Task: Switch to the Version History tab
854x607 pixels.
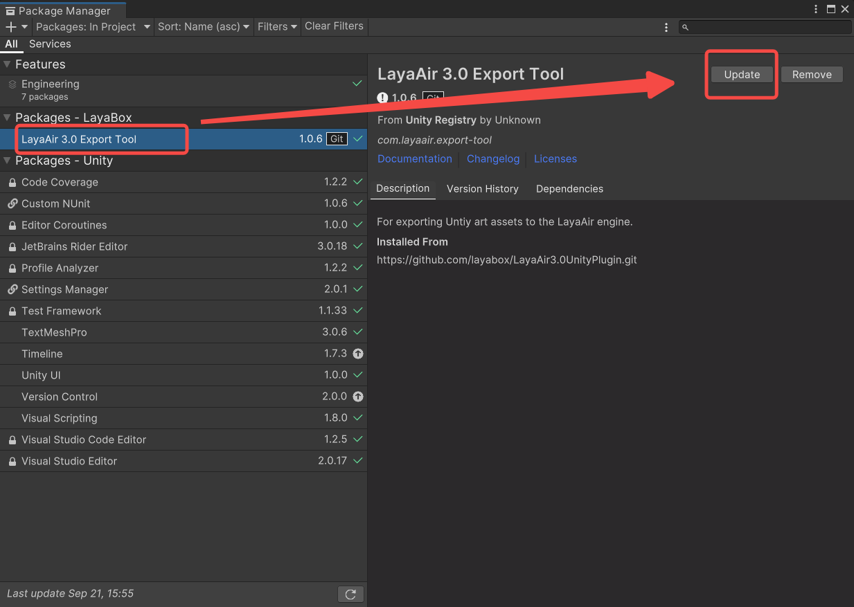Action: tap(482, 189)
